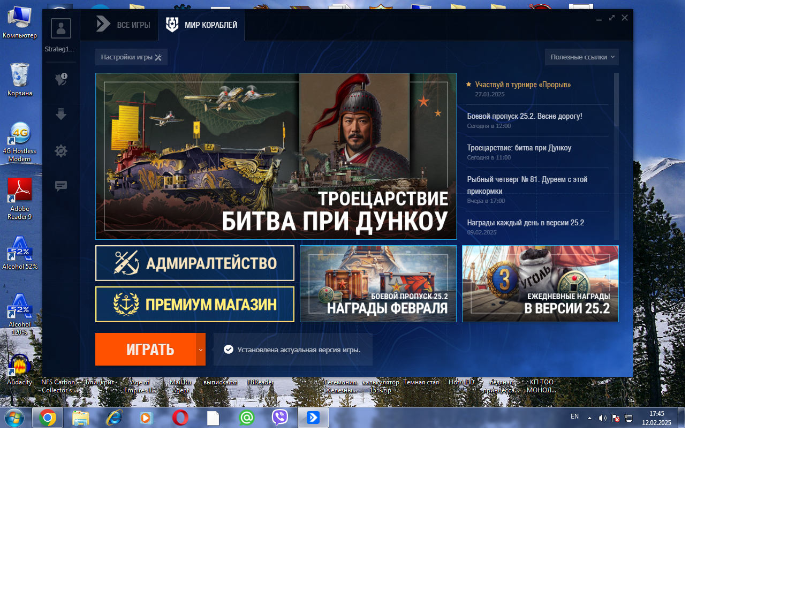Image resolution: width=803 pixels, height=607 pixels.
Task: Open news Участвуй в турнире «Прорыв»
Action: point(522,85)
